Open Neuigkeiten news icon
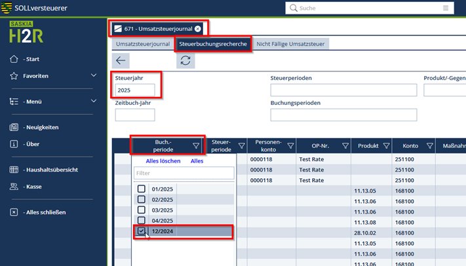The image size is (466, 266). click(14, 127)
